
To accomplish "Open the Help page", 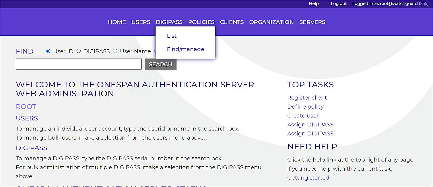I will click(314, 3).
